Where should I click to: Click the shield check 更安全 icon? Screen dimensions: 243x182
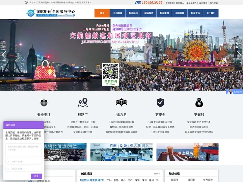(160, 102)
